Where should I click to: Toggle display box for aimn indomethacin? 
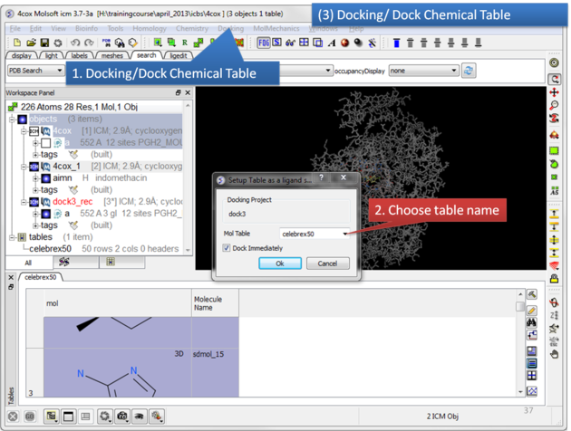click(45, 178)
